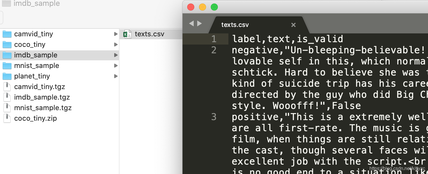This screenshot has width=428, height=174.
Task: Maximize the editor window with green button
Action: pos(214,7)
